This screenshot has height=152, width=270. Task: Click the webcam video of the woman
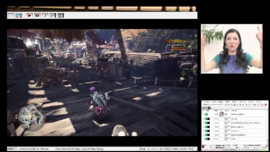[231, 49]
